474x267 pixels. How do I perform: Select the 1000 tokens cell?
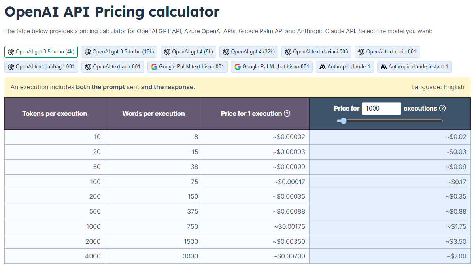(x=55, y=227)
